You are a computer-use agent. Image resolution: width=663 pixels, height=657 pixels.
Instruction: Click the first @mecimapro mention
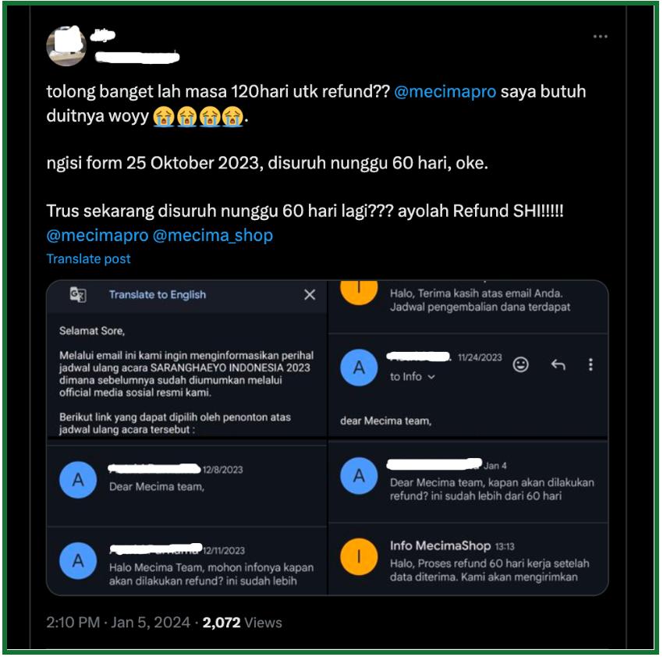tap(445, 92)
